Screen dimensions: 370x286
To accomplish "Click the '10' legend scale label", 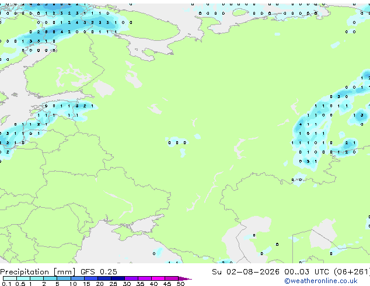I will (x=73, y=284).
